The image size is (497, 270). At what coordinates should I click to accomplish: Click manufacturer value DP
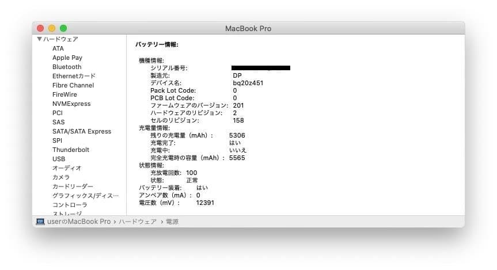pyautogui.click(x=237, y=75)
